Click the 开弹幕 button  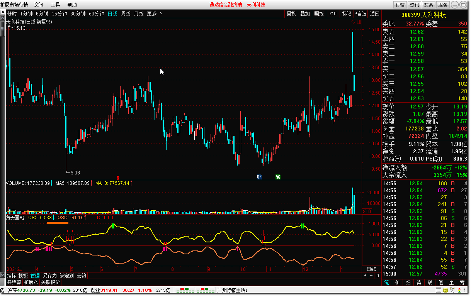pyautogui.click(x=14, y=282)
